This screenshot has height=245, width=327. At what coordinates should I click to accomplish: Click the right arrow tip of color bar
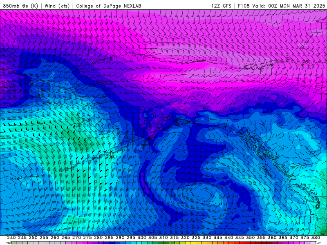[x=319, y=243]
